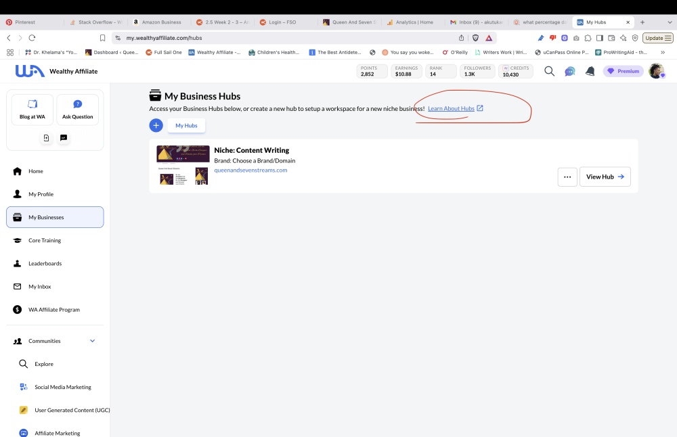
Task: Click the share icon in address bar
Action: pos(462,38)
